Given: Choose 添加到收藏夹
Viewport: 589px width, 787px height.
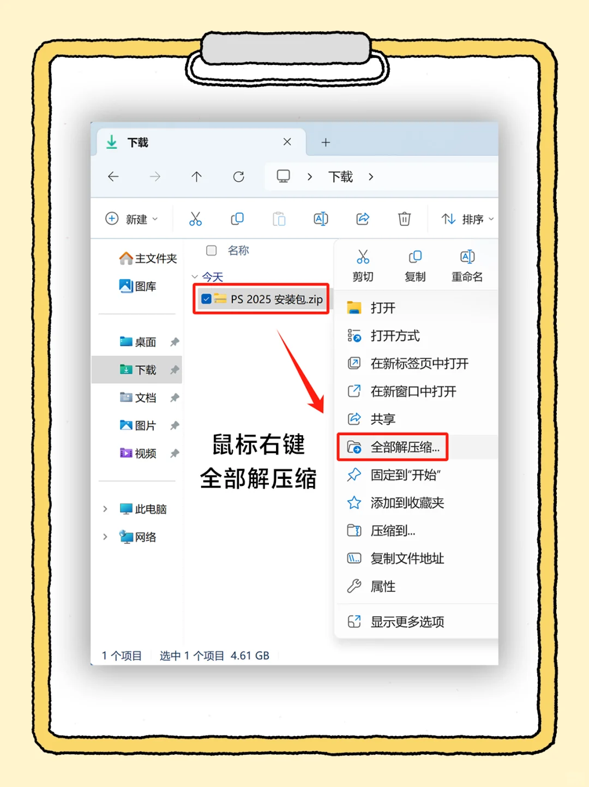Looking at the screenshot, I should (x=417, y=503).
